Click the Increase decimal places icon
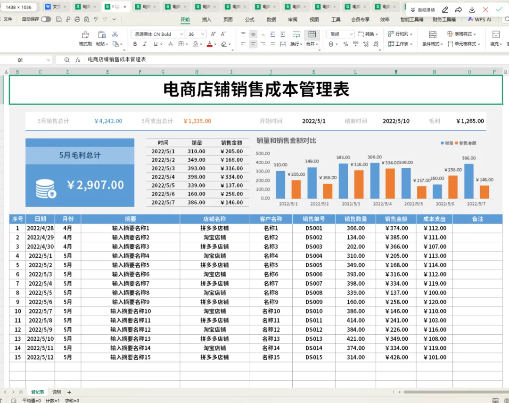The height and width of the screenshot is (403, 509). 366,44
